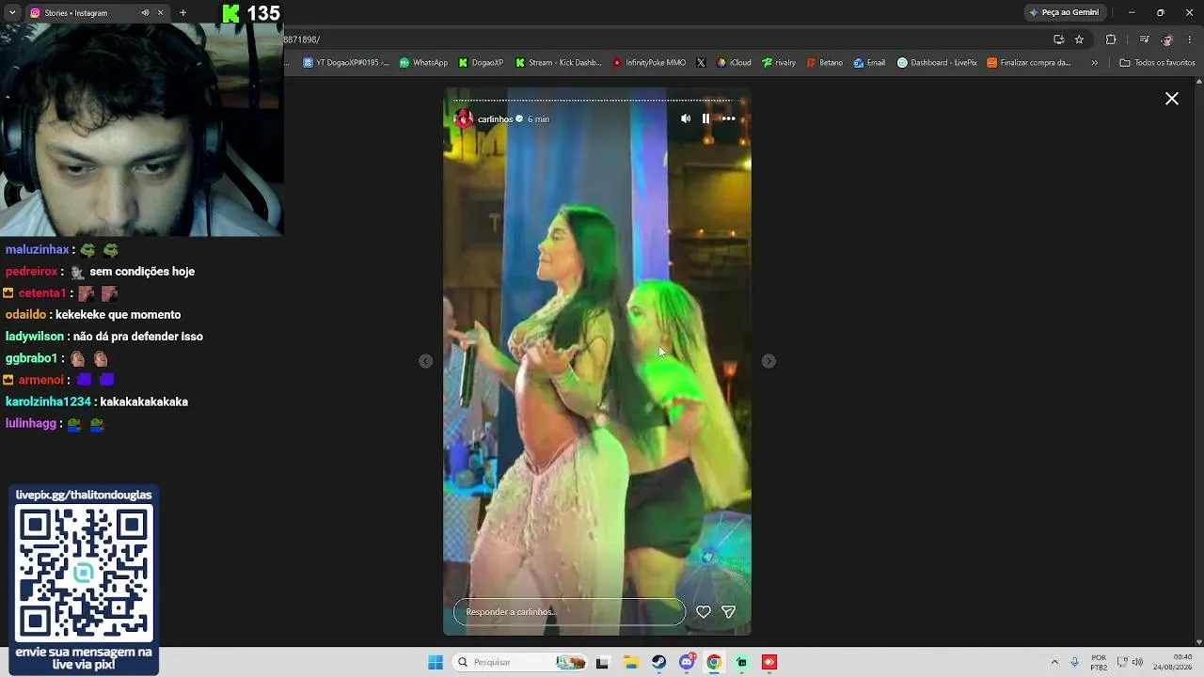Image resolution: width=1204 pixels, height=677 pixels.
Task: Open the network tray icon
Action: pyautogui.click(x=1122, y=662)
